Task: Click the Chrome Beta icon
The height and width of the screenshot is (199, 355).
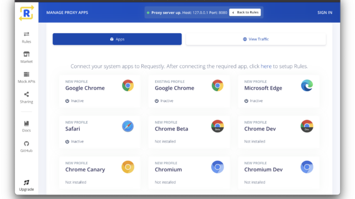Action: click(x=217, y=126)
